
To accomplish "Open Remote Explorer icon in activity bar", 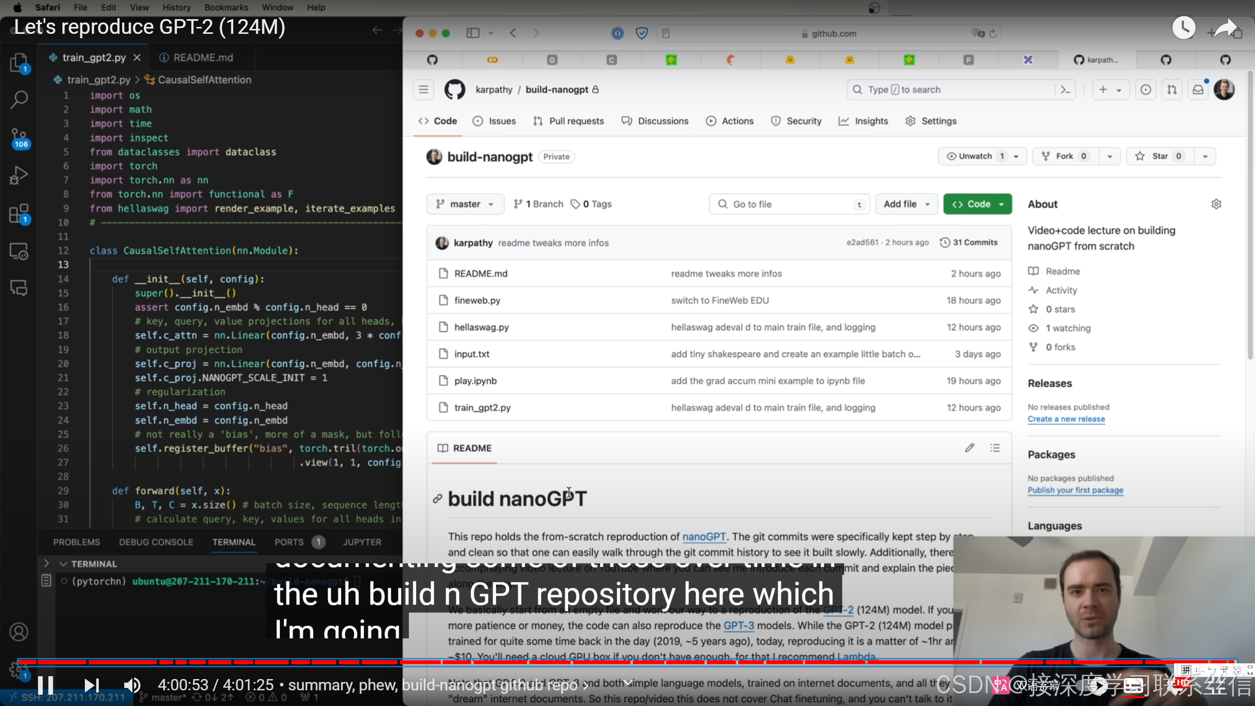I will [x=19, y=251].
